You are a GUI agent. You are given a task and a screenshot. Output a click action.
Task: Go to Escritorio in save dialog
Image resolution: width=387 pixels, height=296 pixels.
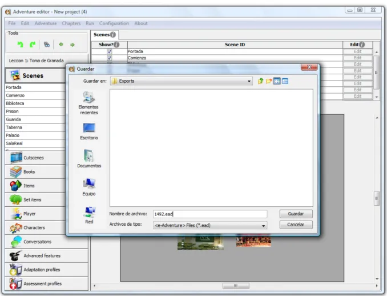point(89,131)
